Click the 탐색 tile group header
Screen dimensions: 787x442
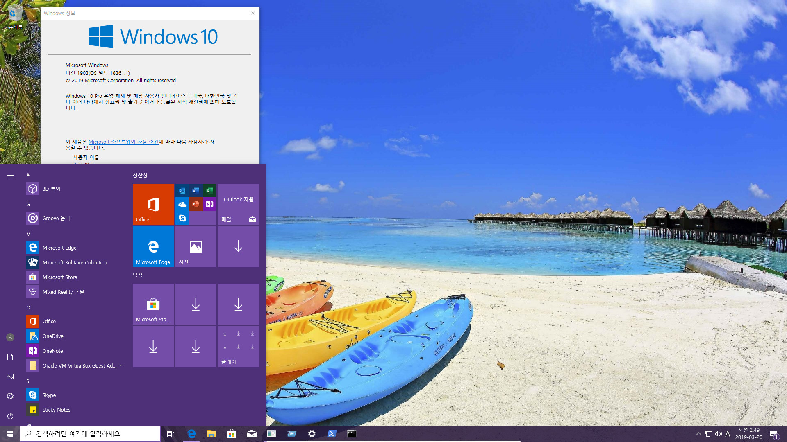tap(138, 275)
